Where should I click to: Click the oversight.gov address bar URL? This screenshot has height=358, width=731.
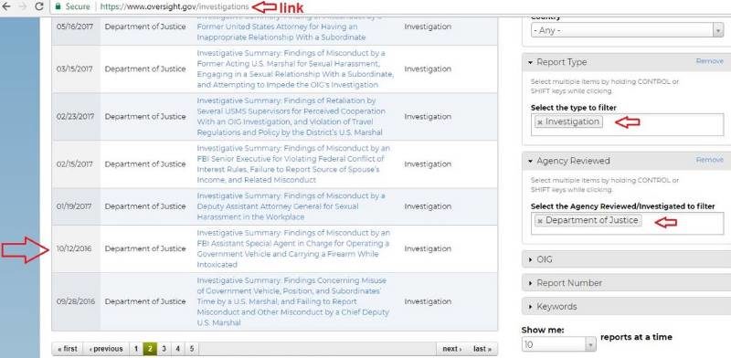click(x=175, y=6)
